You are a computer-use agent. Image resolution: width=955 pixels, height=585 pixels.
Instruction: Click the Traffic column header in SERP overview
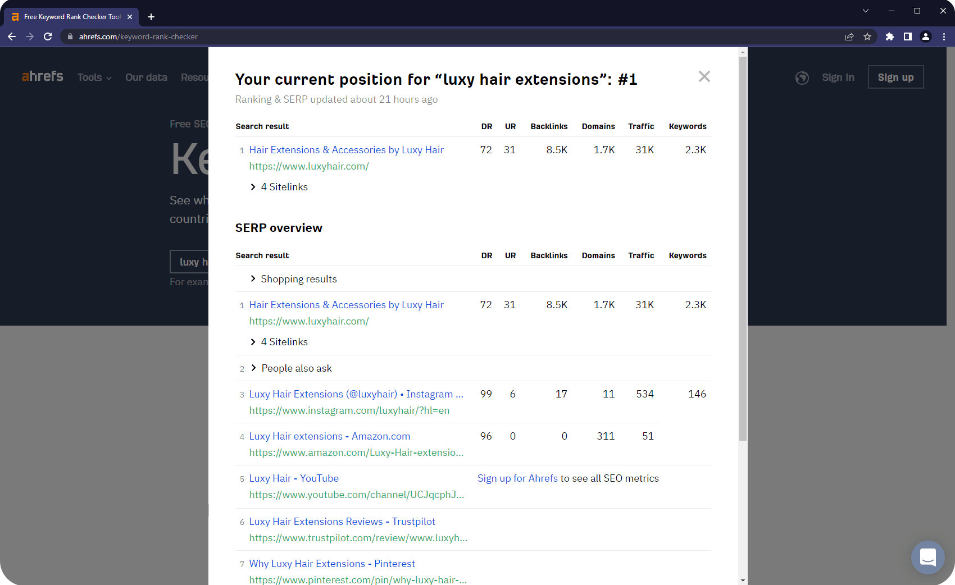[x=641, y=255]
